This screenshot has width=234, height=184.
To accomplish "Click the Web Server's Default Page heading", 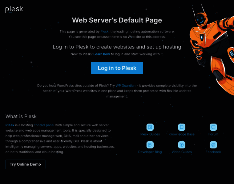I will (x=117, y=20).
